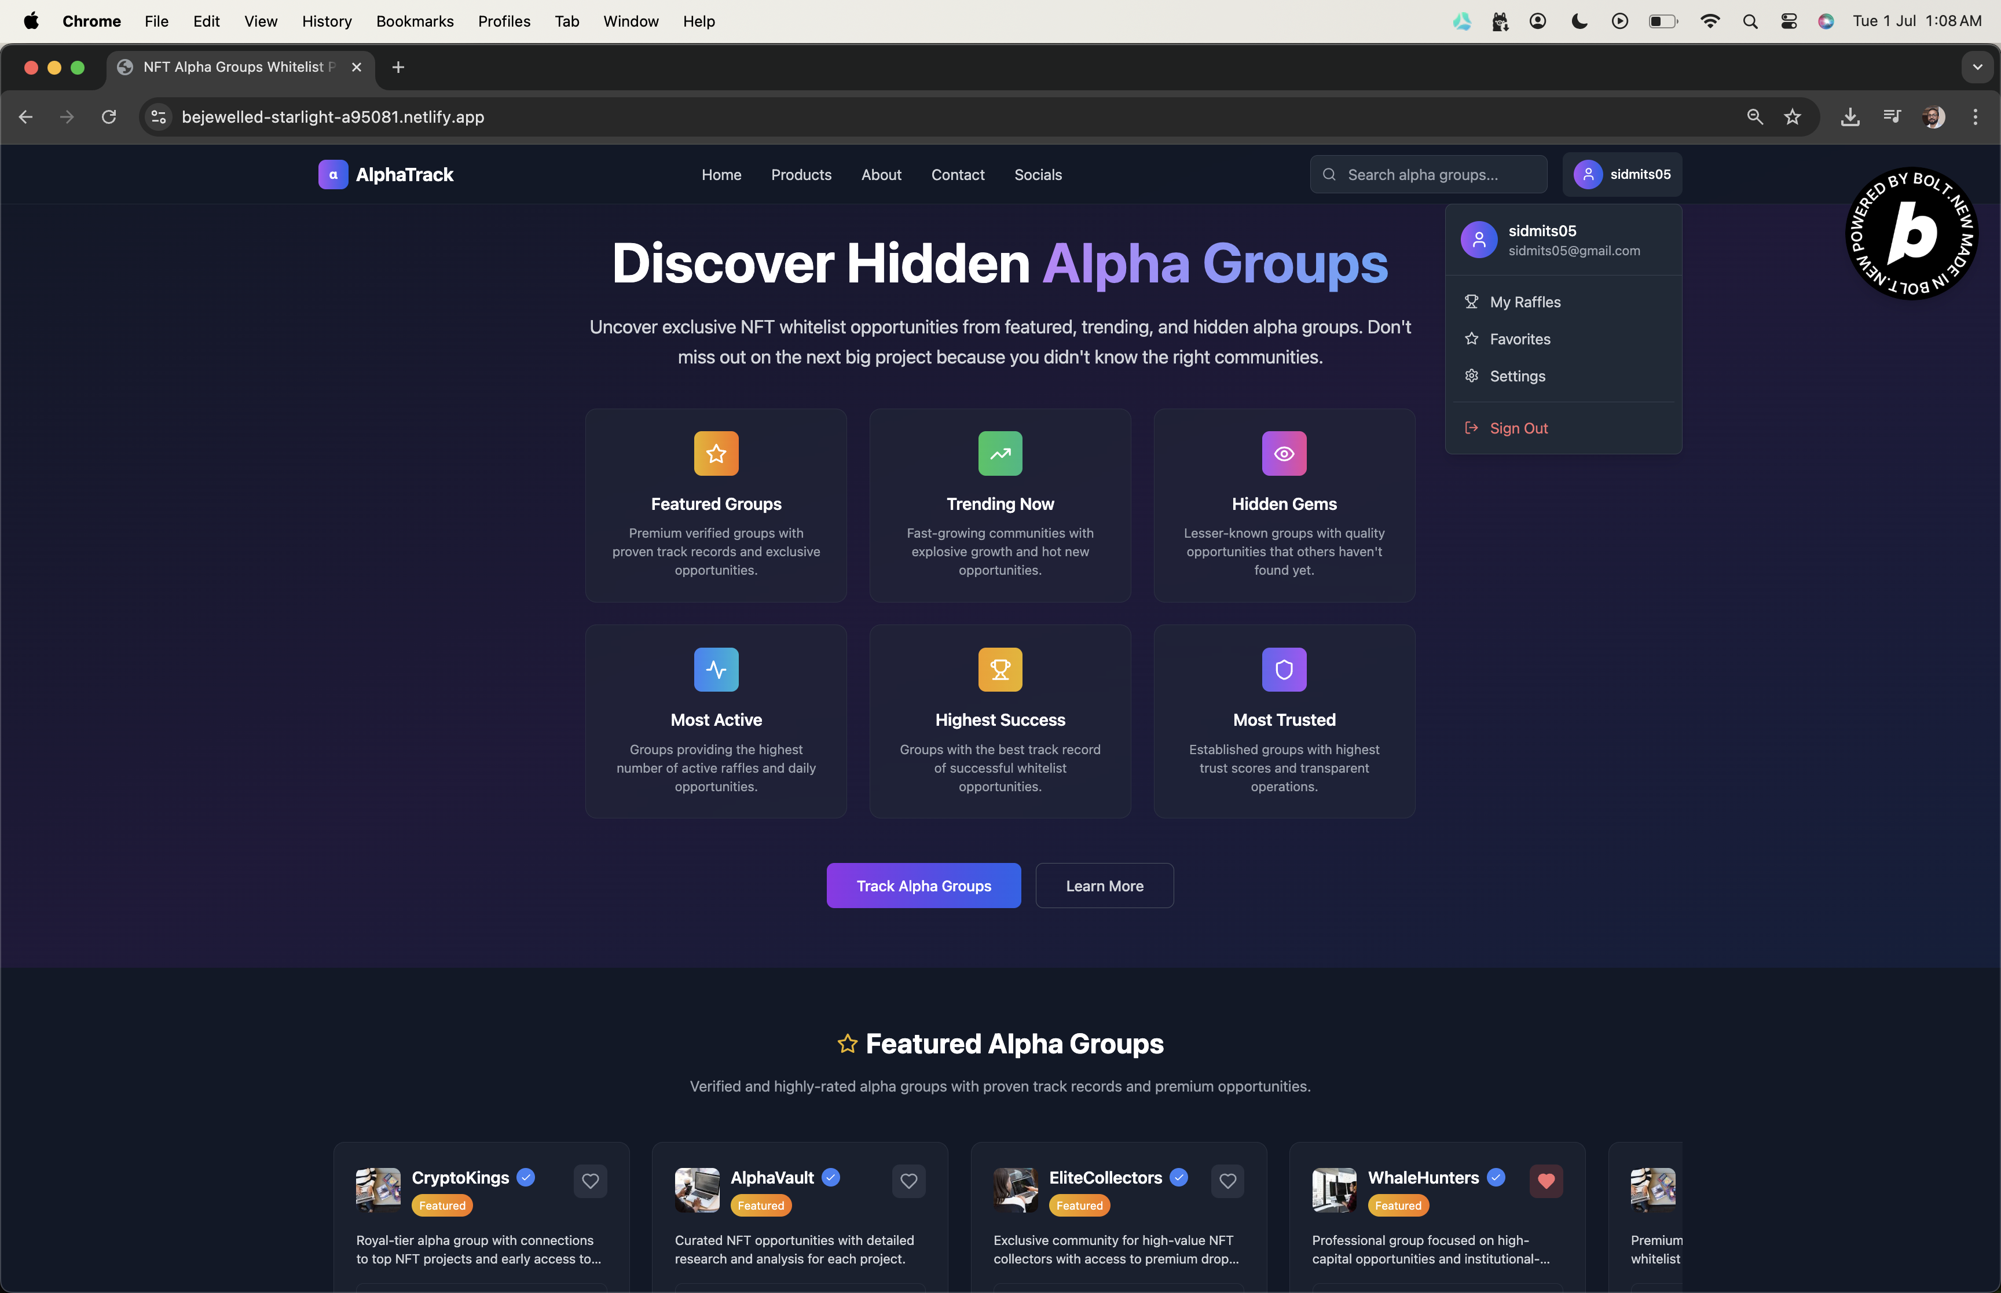Favorite the CryptoKings group with heart
The width and height of the screenshot is (2001, 1293).
tap(591, 1181)
